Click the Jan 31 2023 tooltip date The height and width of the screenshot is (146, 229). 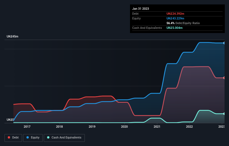tap(141, 9)
